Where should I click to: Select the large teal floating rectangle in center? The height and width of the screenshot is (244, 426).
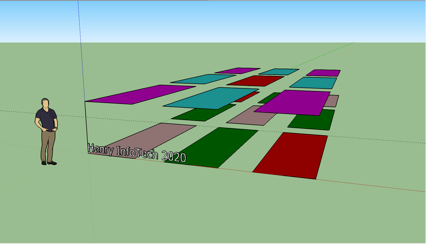pyautogui.click(x=211, y=98)
